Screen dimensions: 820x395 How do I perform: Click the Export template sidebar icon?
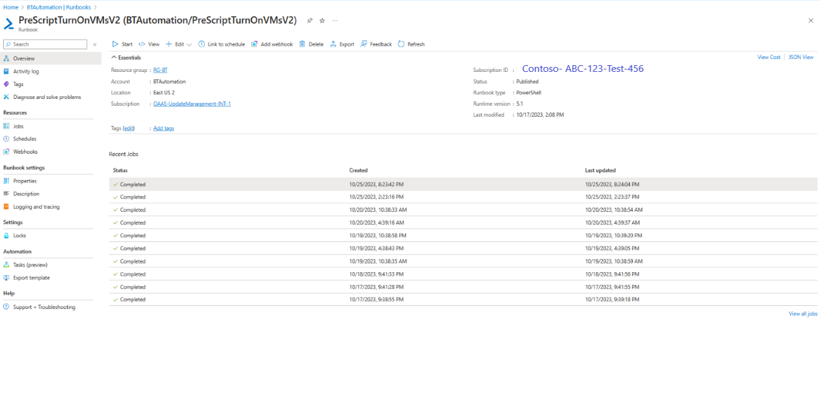[x=7, y=278]
